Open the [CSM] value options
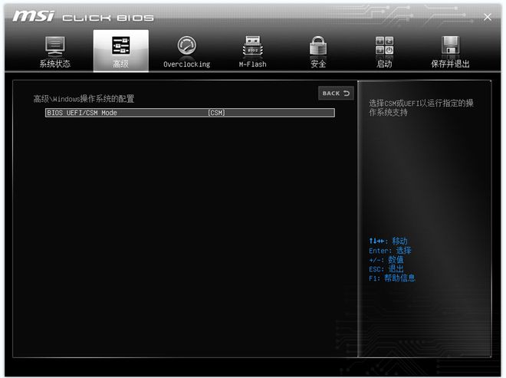 pyautogui.click(x=216, y=113)
